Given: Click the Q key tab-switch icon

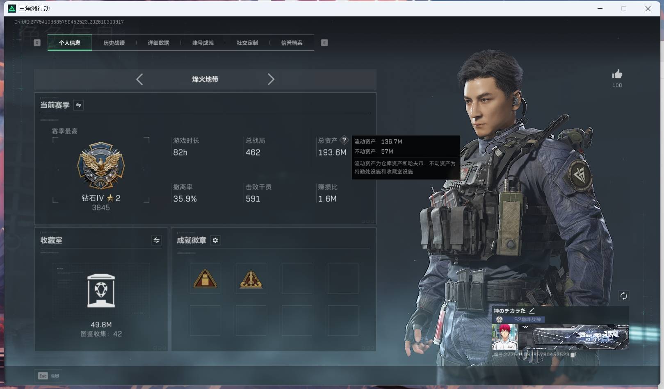Looking at the screenshot, I should tap(37, 43).
